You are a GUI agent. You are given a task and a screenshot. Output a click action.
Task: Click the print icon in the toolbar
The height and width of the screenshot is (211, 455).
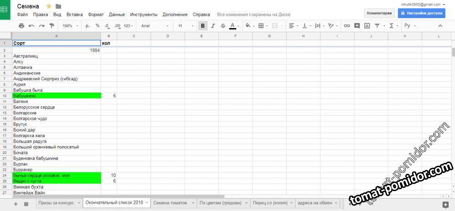click(x=21, y=26)
